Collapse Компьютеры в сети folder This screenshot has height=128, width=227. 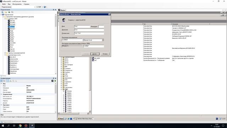coord(5,55)
